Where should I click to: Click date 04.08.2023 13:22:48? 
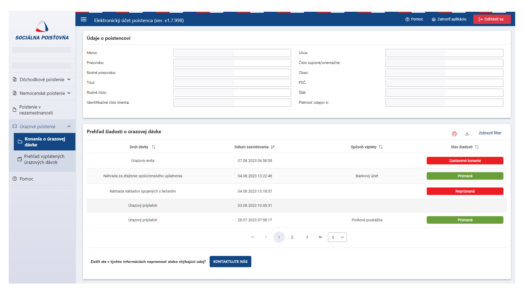click(x=255, y=176)
